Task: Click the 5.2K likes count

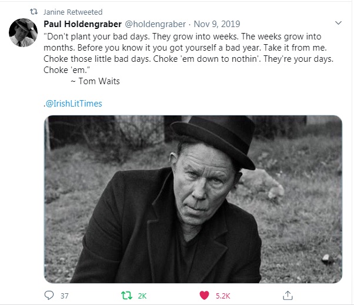Action: pos(223,295)
